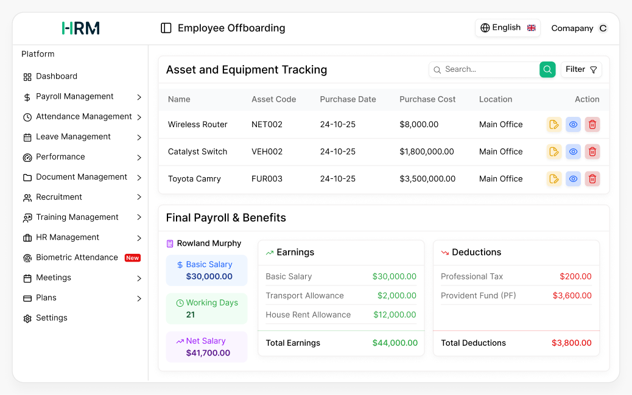The width and height of the screenshot is (632, 395).
Task: Open the Filter dropdown
Action: (581, 69)
